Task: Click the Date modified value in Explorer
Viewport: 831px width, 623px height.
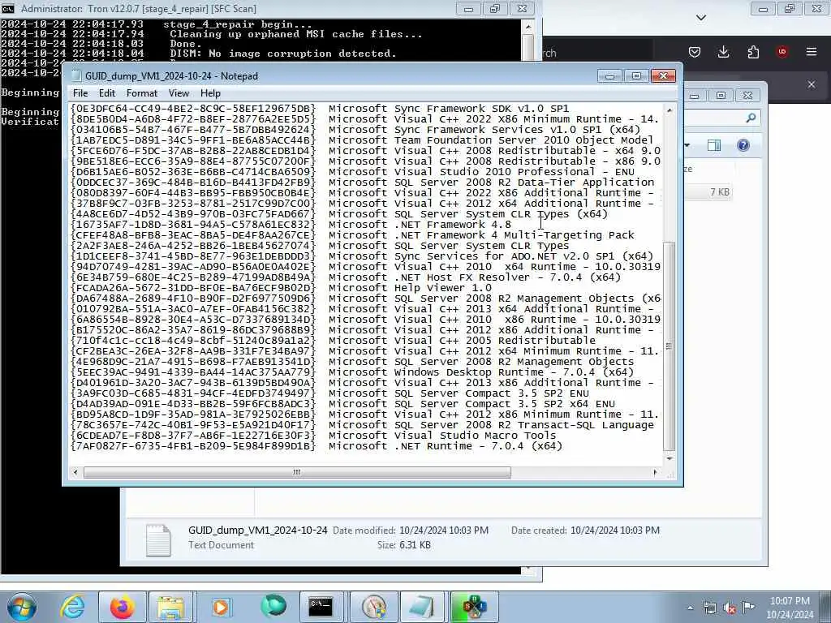Action: pyautogui.click(x=444, y=531)
